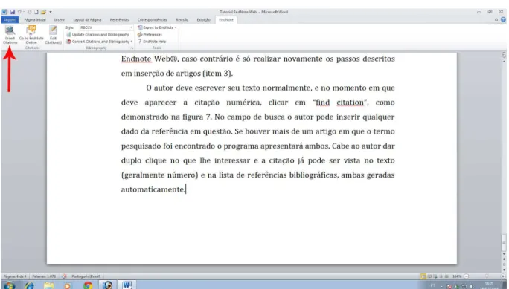Click the New document icon
This screenshot has width=509, height=289.
pyautogui.click(x=36, y=12)
